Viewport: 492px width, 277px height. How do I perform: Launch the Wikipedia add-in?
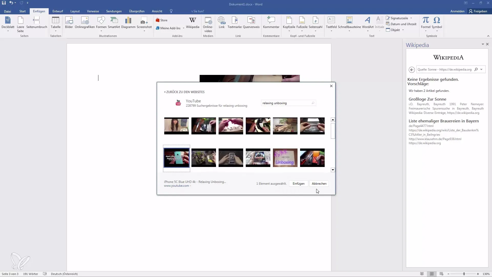192,23
